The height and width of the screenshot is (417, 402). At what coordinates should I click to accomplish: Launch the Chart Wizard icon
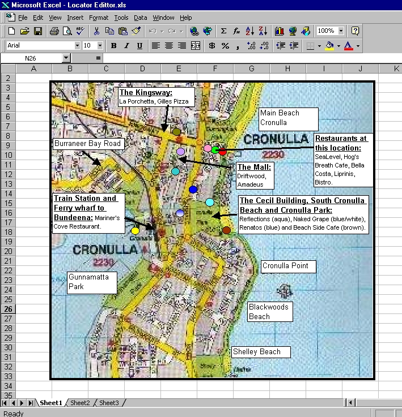280,31
